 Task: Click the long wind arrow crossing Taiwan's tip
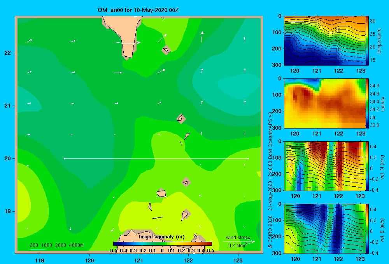click(127, 43)
